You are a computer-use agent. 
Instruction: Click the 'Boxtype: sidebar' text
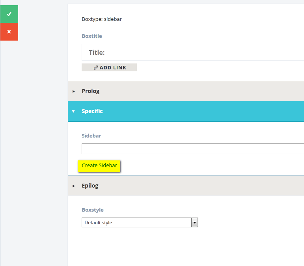102,19
